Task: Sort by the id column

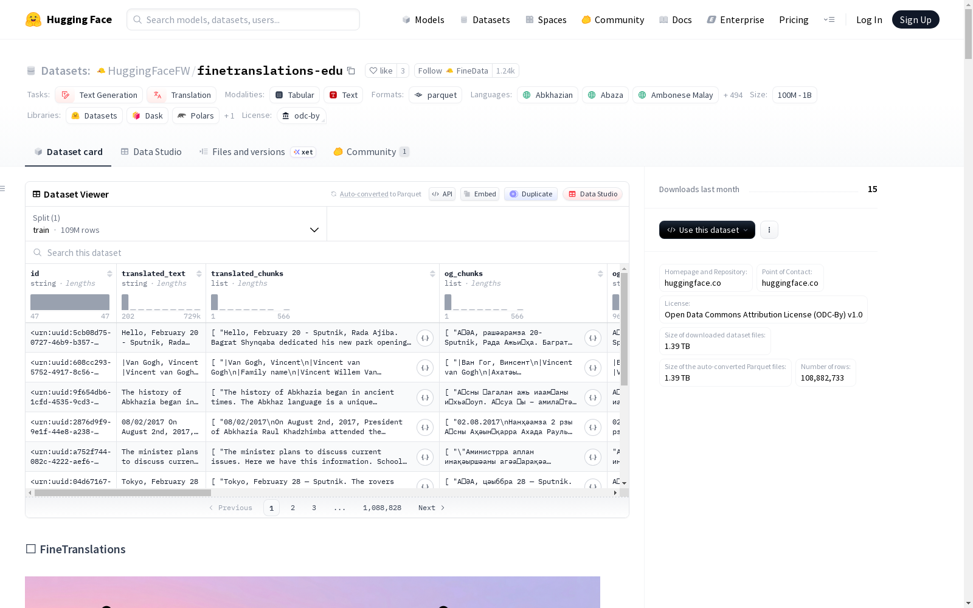Action: pyautogui.click(x=109, y=274)
